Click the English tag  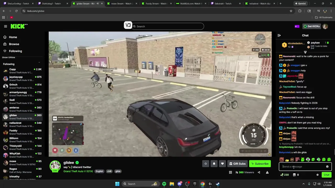click(x=99, y=171)
